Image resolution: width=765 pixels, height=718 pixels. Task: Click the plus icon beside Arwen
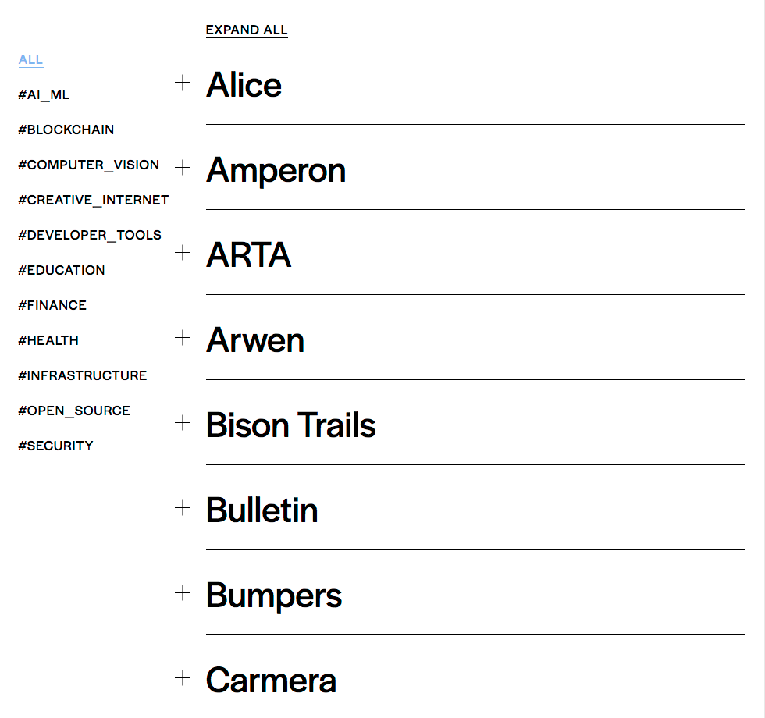pyautogui.click(x=182, y=338)
